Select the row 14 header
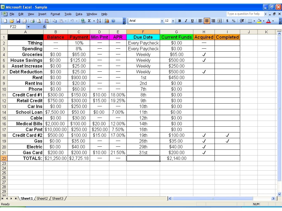This screenshot has width=282, height=211. click(x=4, y=112)
